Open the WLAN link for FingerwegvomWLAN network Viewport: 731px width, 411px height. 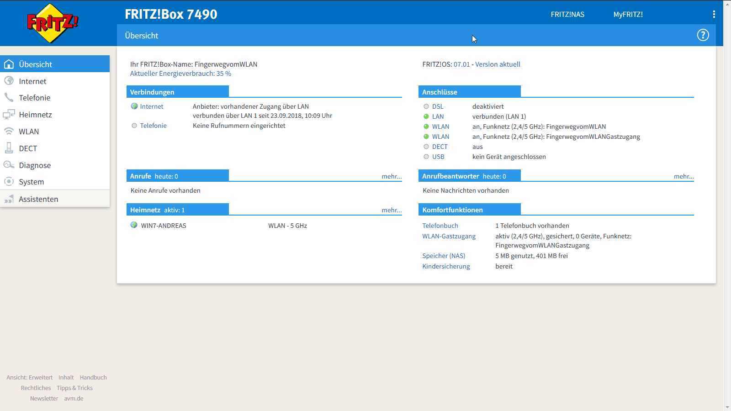[x=441, y=126]
